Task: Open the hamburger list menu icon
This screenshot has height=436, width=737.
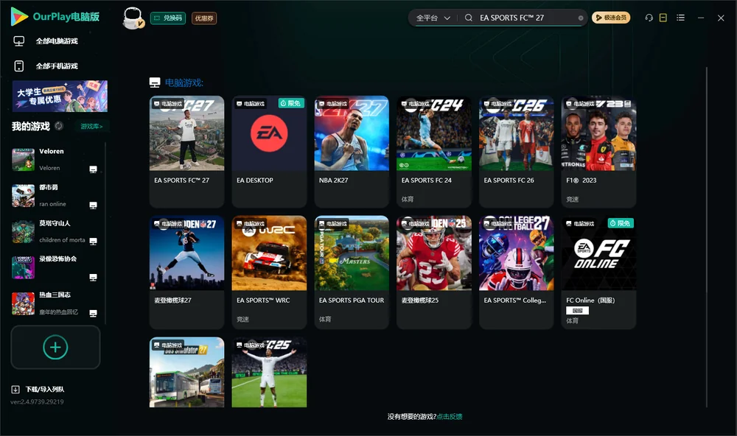Action: [680, 18]
